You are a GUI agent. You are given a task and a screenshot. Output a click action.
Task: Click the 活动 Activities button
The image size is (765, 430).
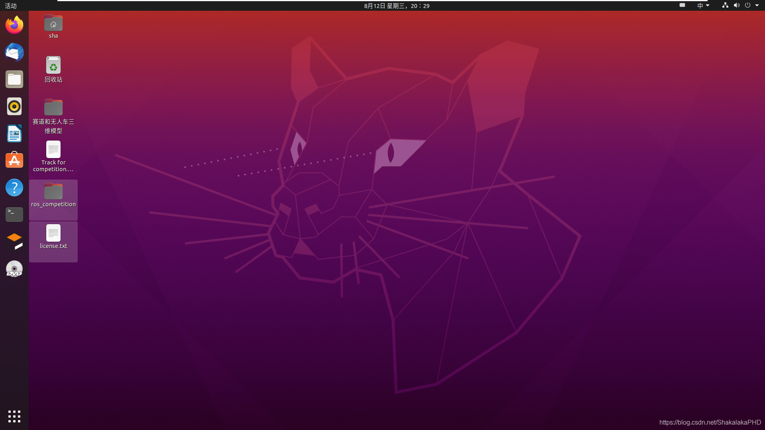click(11, 6)
